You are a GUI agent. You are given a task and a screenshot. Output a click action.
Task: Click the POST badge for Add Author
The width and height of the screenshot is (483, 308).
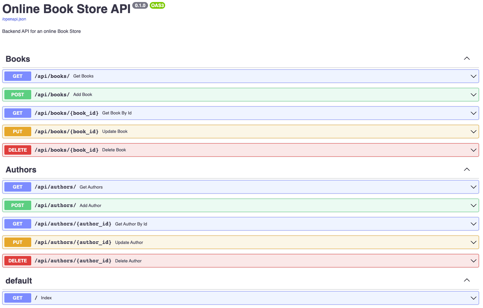18,205
